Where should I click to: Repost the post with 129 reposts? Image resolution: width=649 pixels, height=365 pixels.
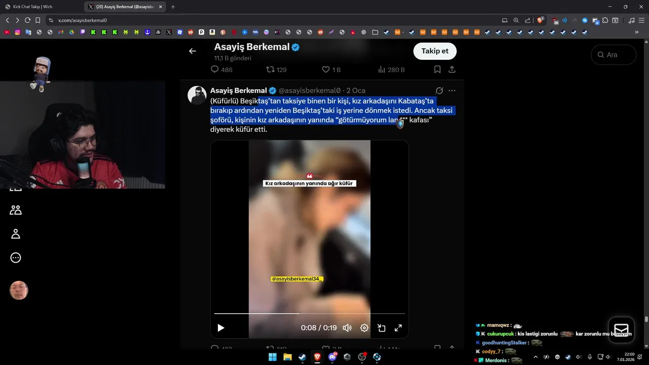click(x=276, y=69)
